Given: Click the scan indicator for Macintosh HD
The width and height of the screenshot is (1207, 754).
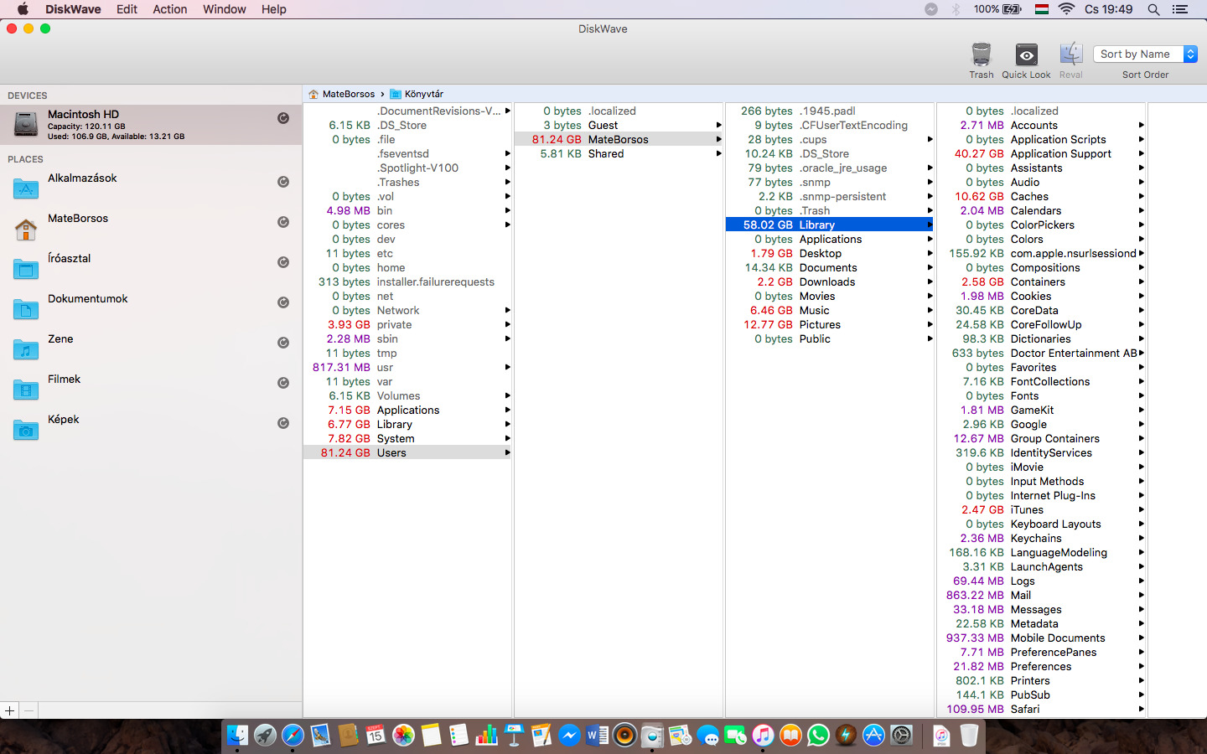Looking at the screenshot, I should coord(283,118).
